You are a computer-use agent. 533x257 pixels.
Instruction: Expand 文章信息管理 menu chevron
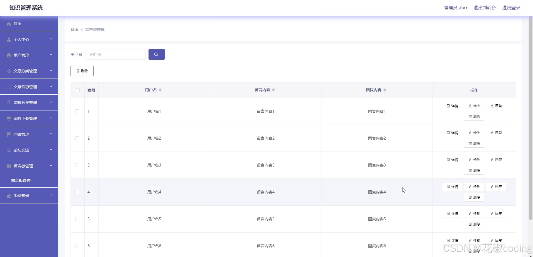[51, 86]
